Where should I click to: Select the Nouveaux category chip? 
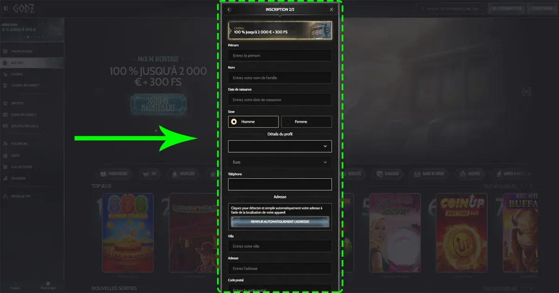coord(184,173)
